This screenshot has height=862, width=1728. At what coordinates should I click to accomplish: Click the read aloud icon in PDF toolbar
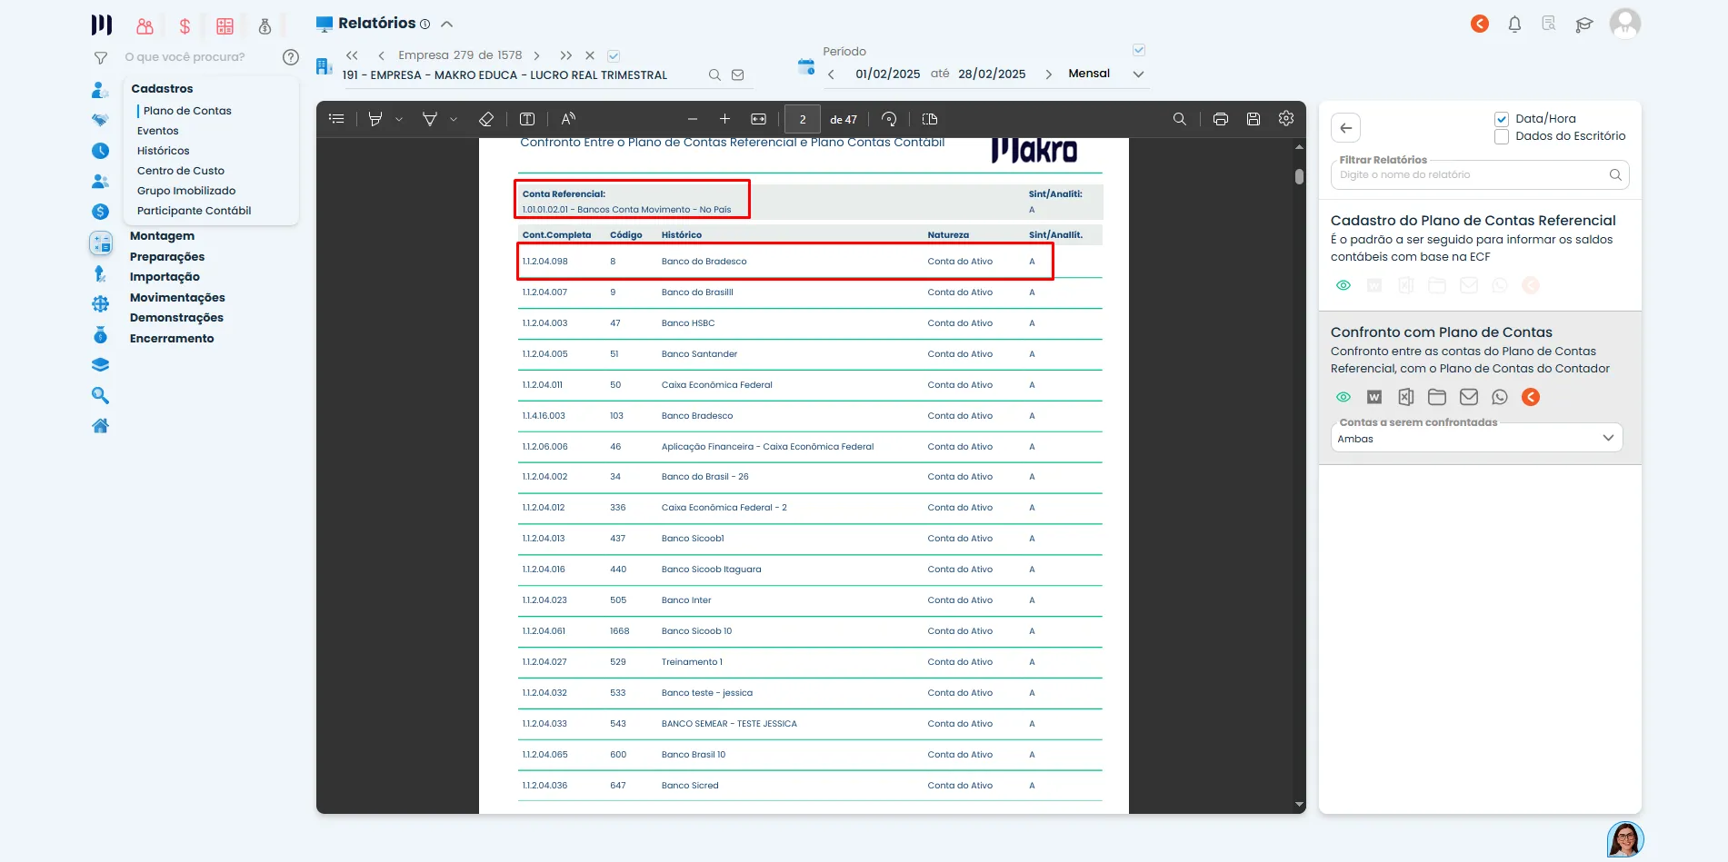pyautogui.click(x=568, y=119)
